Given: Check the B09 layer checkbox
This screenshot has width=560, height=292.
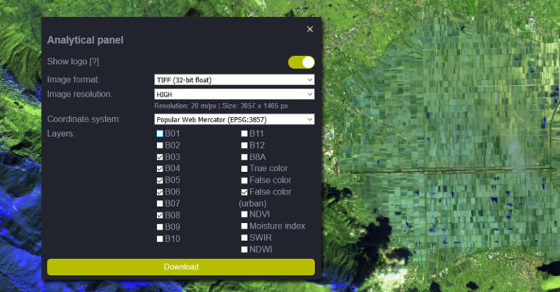Looking at the screenshot, I should tap(160, 227).
